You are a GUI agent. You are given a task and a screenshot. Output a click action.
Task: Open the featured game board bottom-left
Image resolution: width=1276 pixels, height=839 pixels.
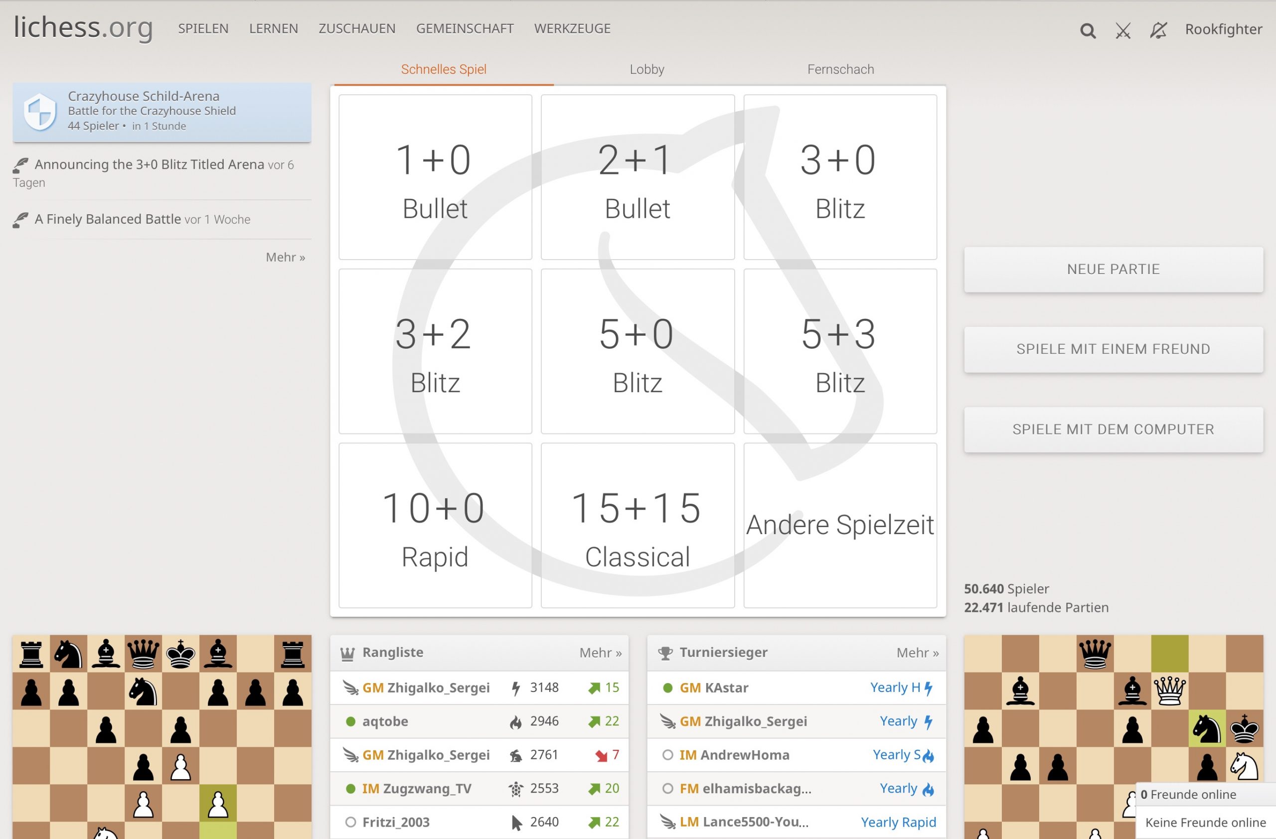point(162,737)
